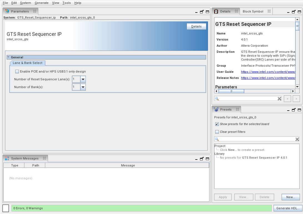Click the Details button in banner
The image size is (303, 214).
[x=196, y=26]
